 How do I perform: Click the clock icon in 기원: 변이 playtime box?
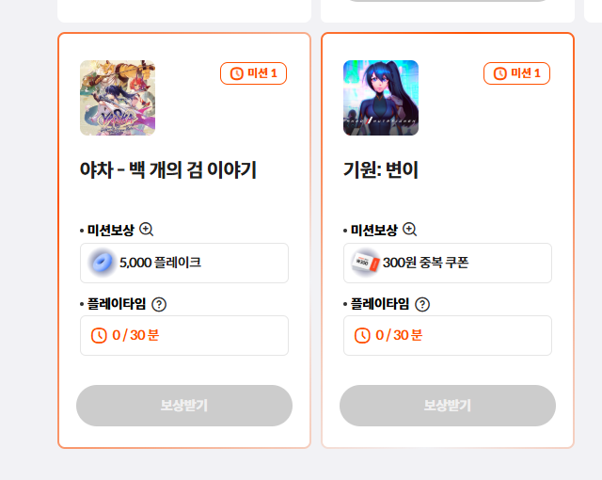click(362, 336)
